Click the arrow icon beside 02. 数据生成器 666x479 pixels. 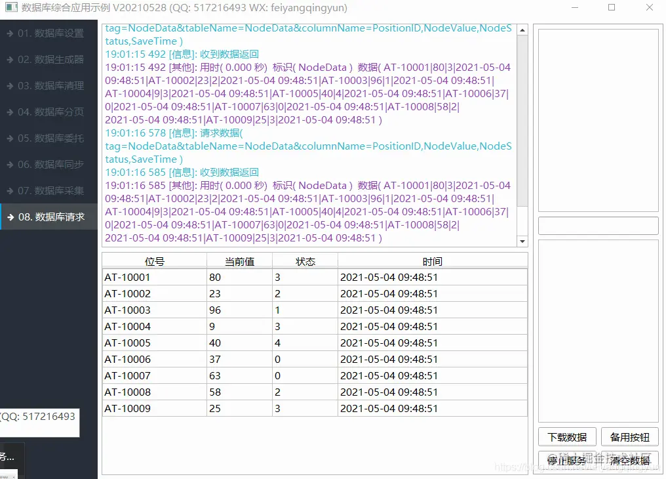click(10, 60)
